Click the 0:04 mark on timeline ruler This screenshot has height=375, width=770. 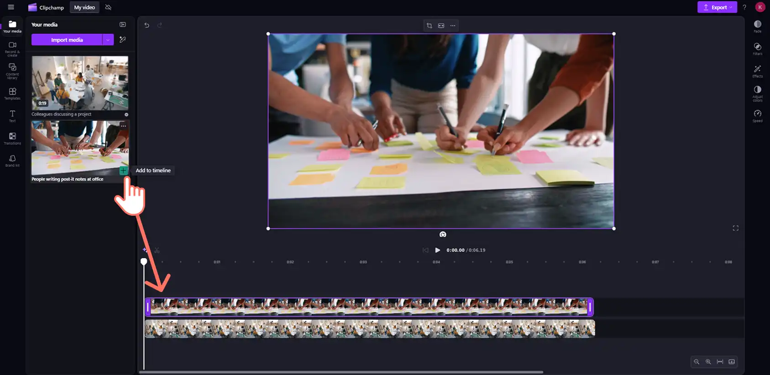coord(436,262)
